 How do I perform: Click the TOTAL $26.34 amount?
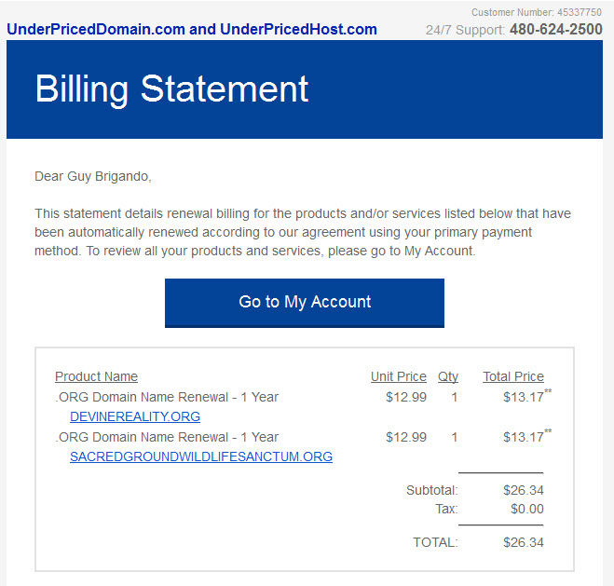pyautogui.click(x=523, y=542)
